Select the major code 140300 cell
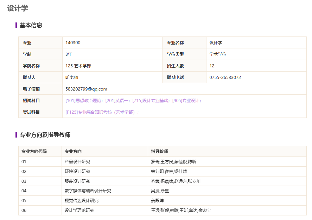 tap(73, 43)
